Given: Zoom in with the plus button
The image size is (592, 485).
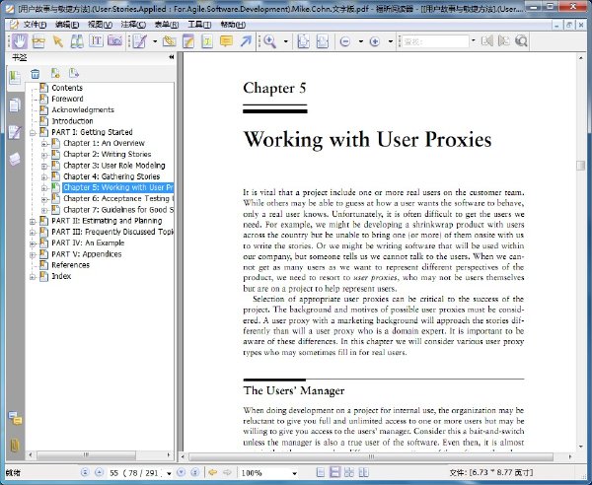Looking at the screenshot, I should [375, 41].
